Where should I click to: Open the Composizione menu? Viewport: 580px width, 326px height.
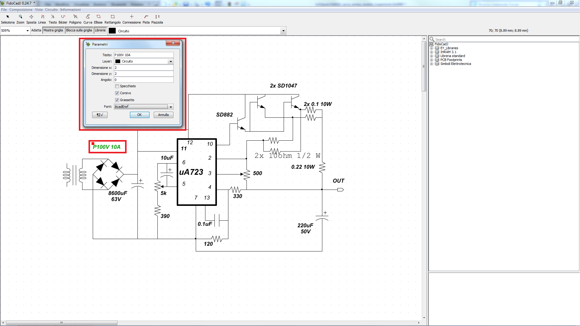click(x=21, y=10)
